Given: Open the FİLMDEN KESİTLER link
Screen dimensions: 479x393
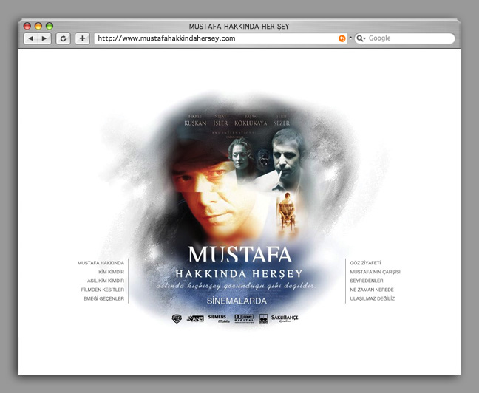Looking at the screenshot, I should click(x=103, y=290).
